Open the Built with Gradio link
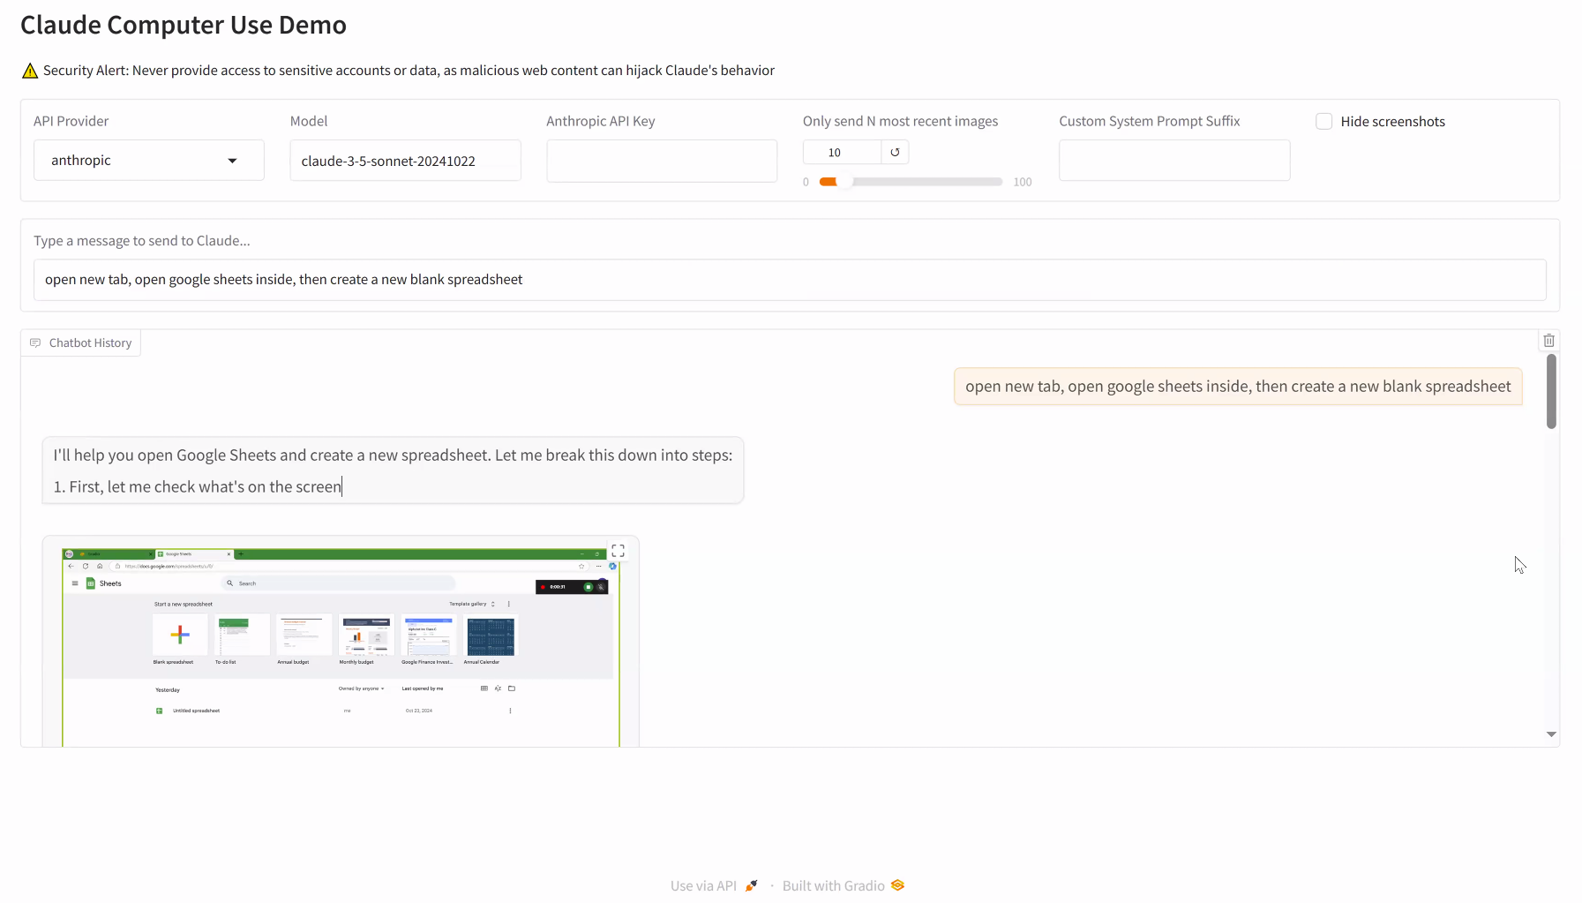The image size is (1582, 903). pos(843,885)
